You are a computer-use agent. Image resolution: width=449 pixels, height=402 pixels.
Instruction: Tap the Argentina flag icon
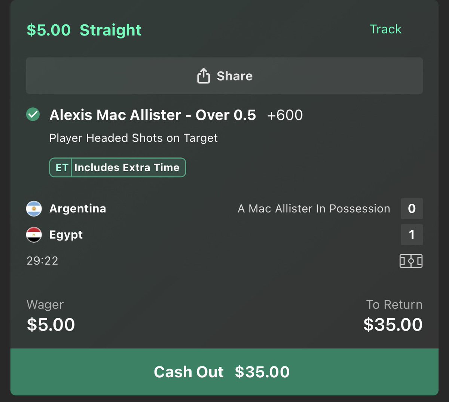pos(34,209)
